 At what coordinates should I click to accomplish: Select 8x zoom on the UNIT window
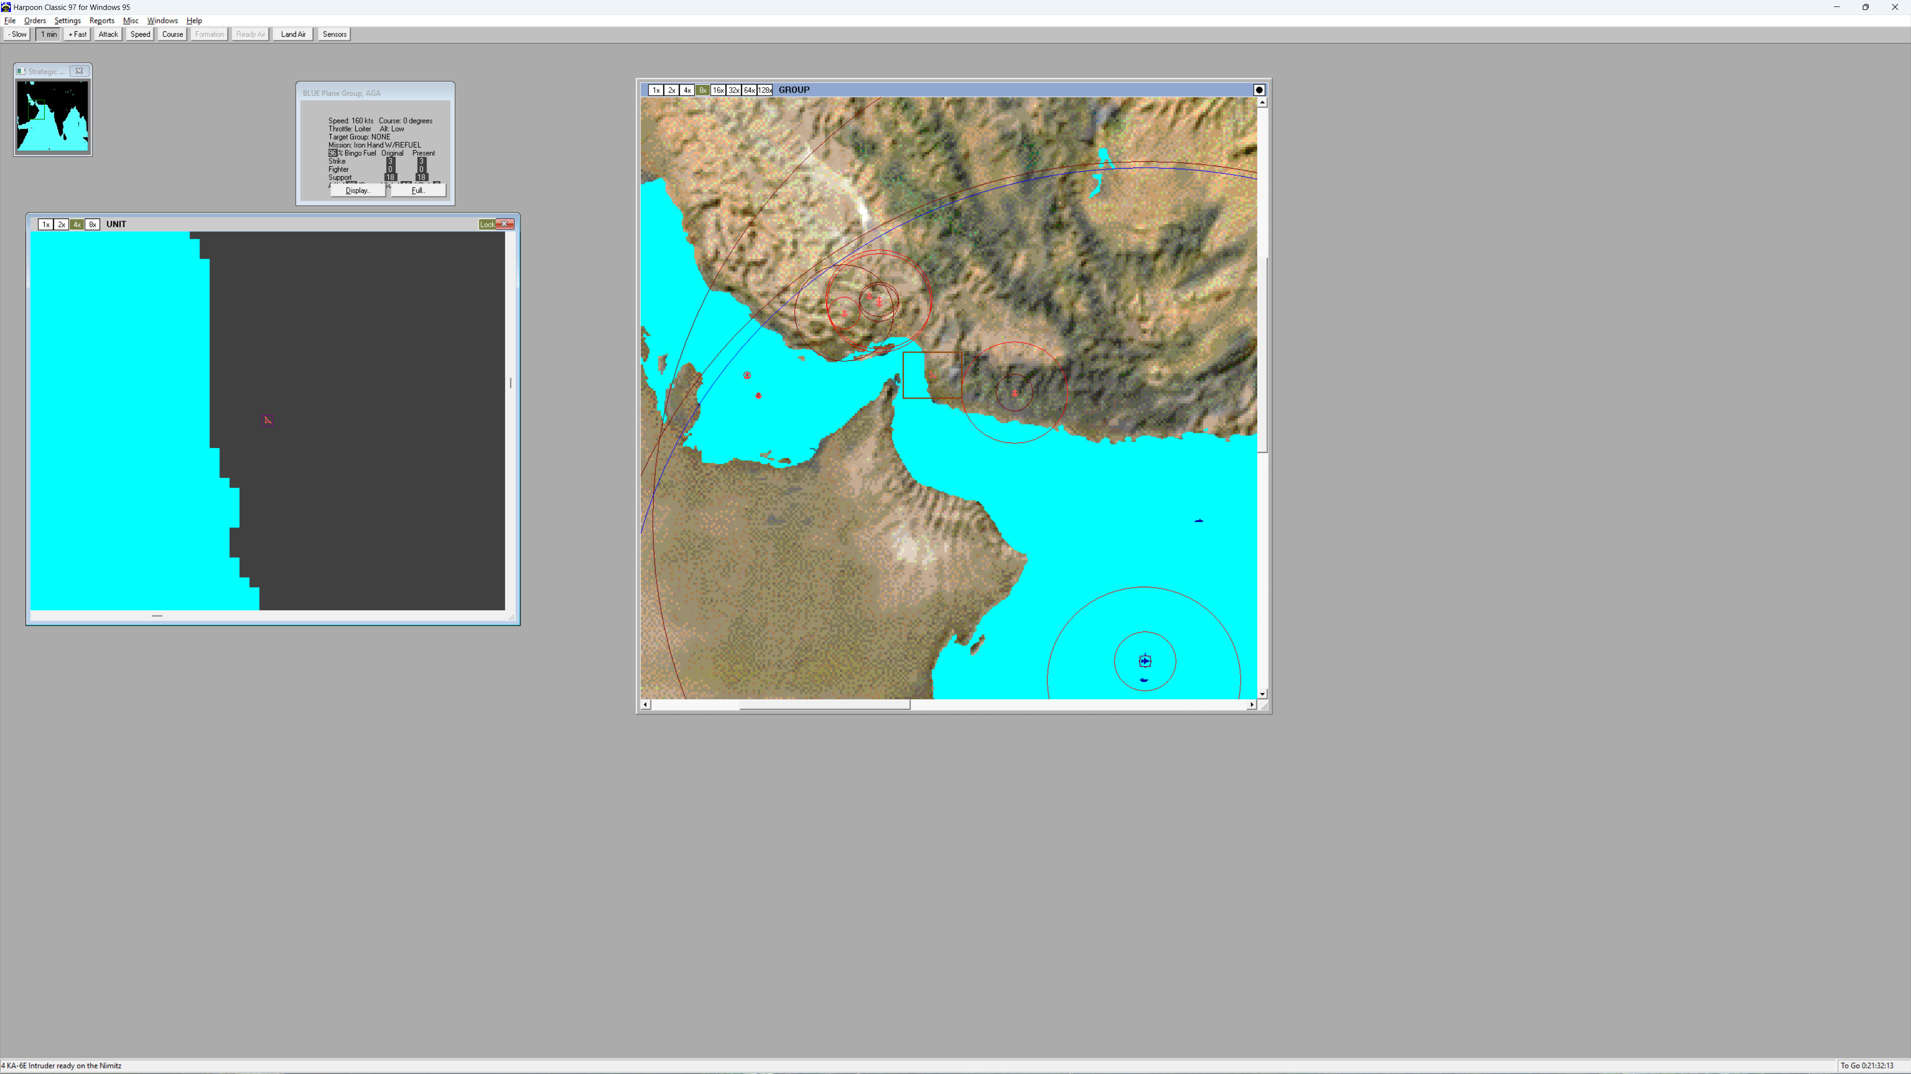click(x=93, y=224)
